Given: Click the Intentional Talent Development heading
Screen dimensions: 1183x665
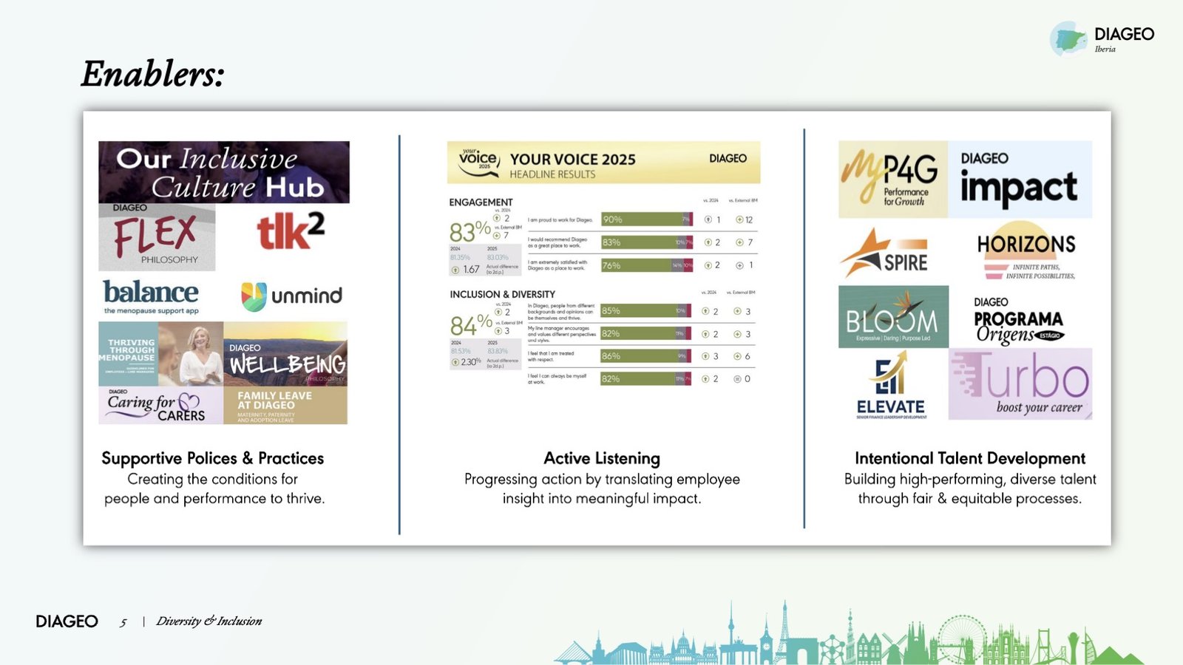Looking at the screenshot, I should tap(969, 458).
